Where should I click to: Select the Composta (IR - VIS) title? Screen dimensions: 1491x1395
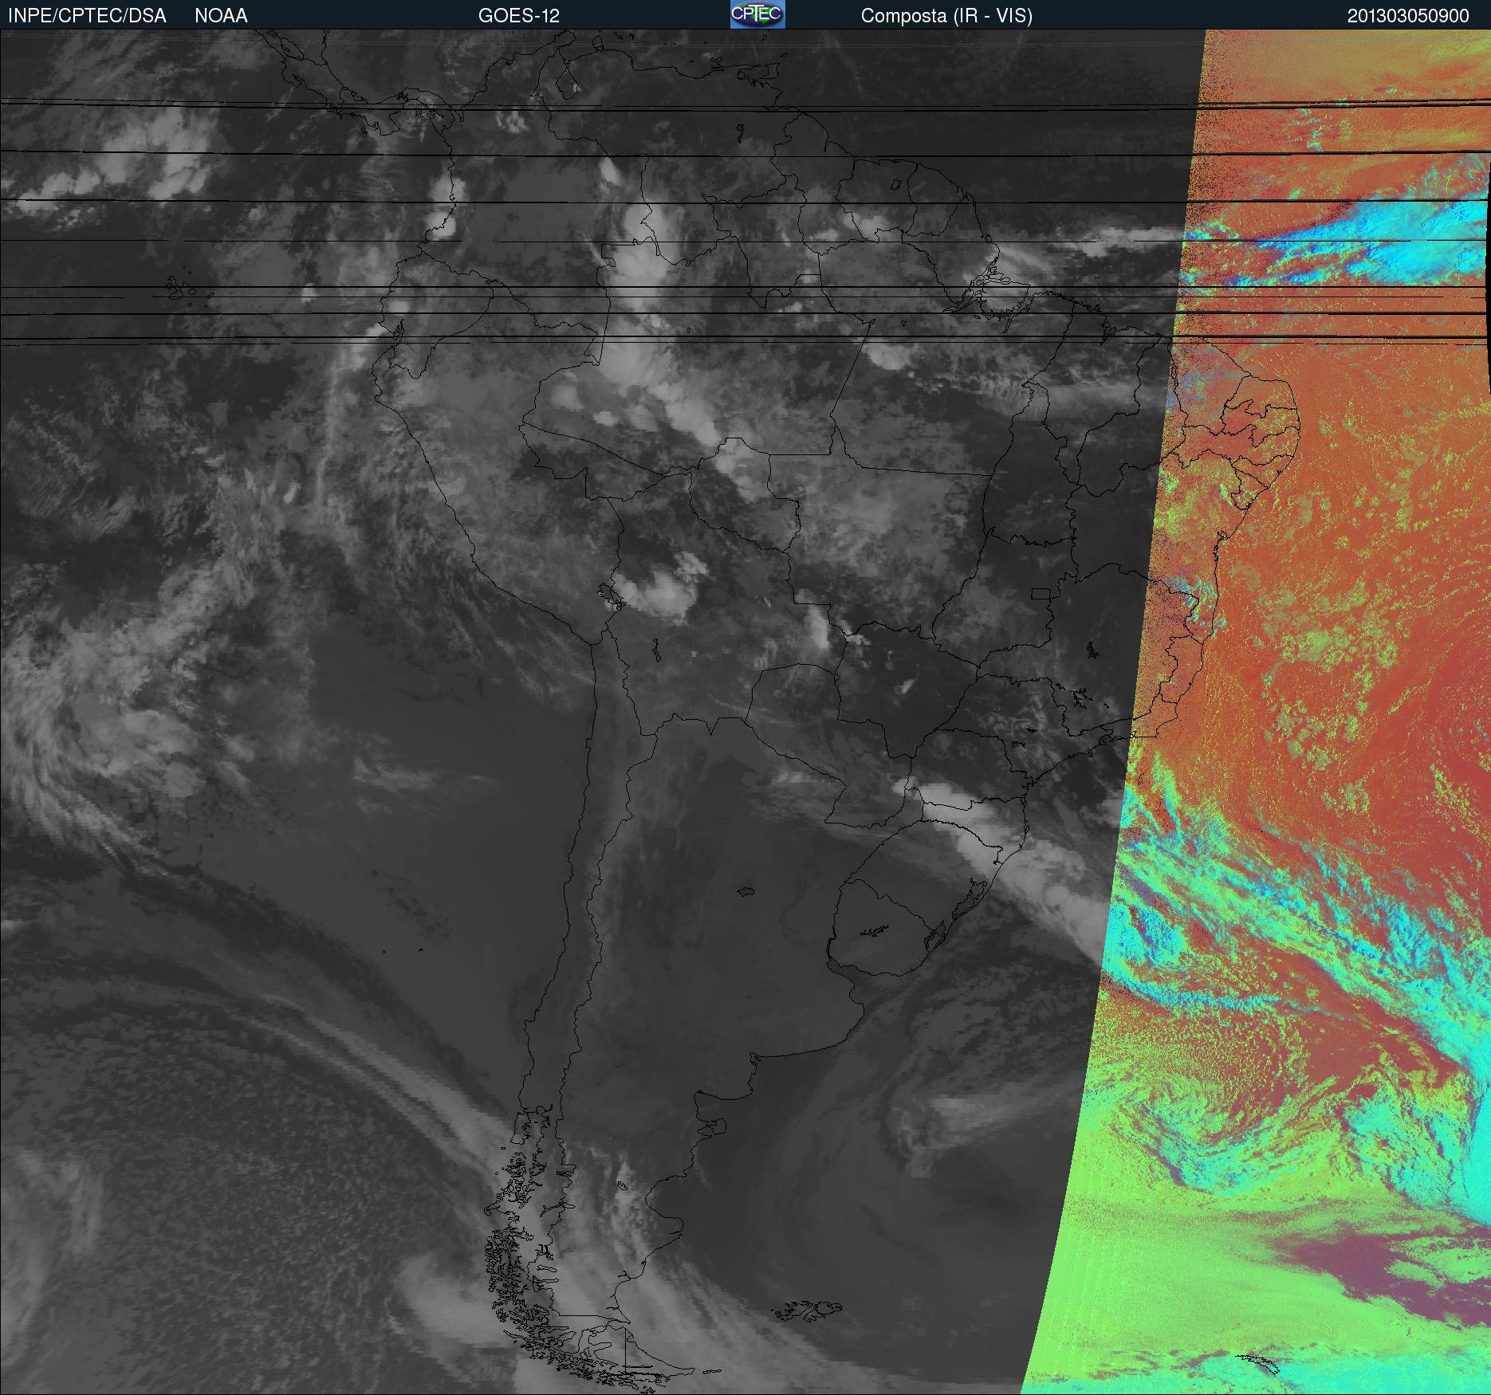pos(946,16)
